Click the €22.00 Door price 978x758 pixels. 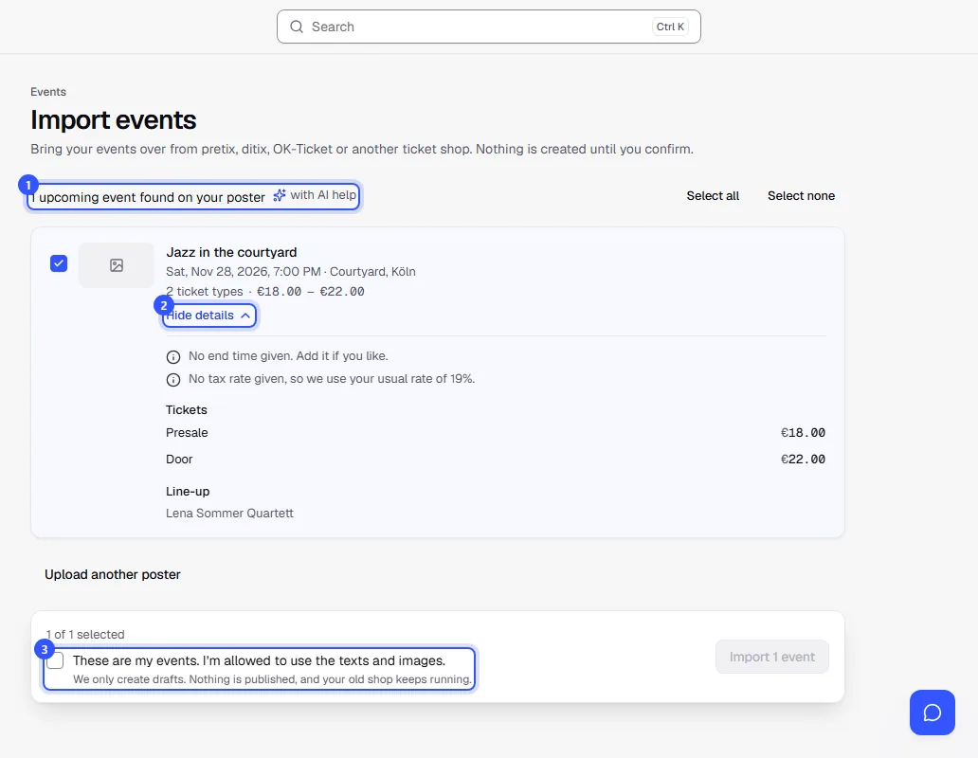(x=803, y=460)
